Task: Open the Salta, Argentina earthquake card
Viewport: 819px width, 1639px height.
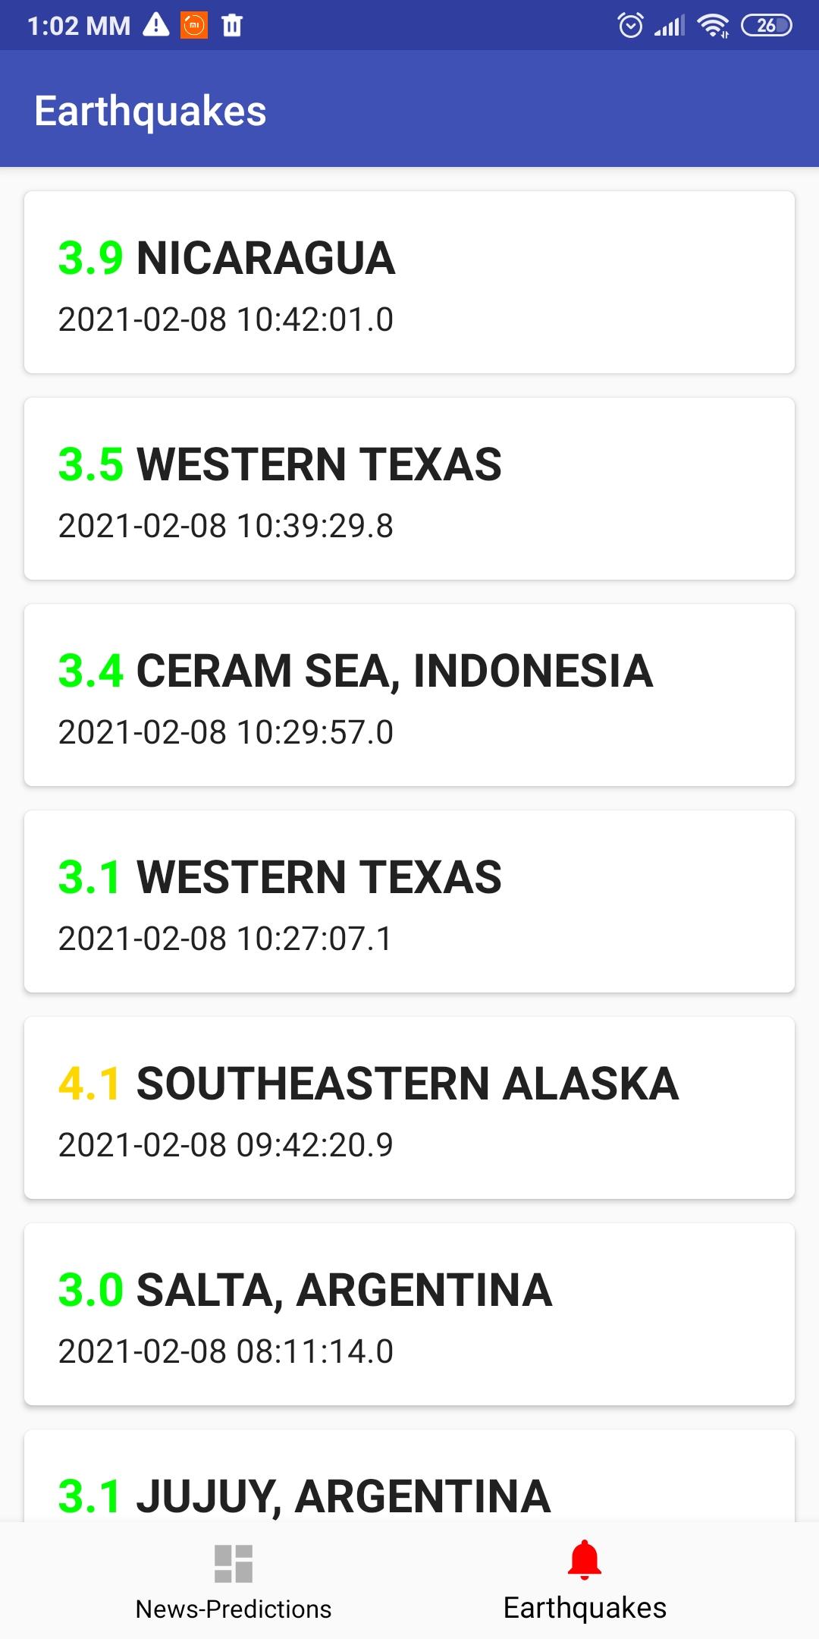Action: coord(409,1314)
